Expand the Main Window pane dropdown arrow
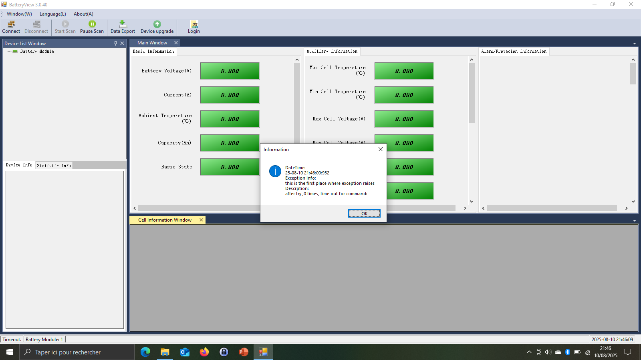 coord(634,44)
